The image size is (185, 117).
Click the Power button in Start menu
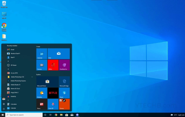click(4, 109)
